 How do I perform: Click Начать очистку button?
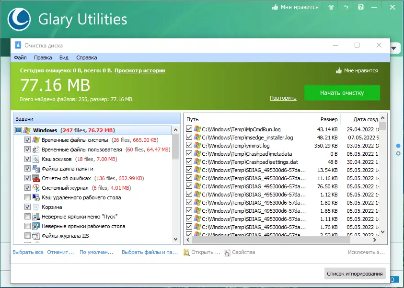point(342,93)
